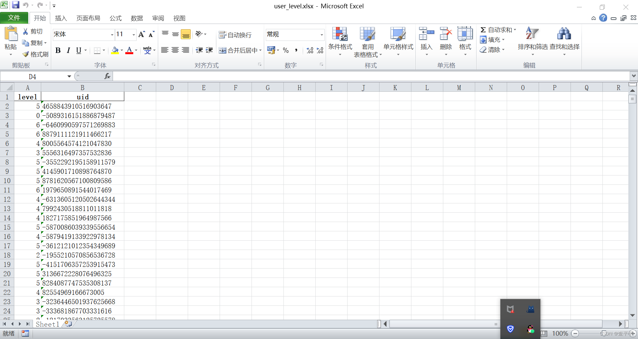Center text horizontally

[175, 50]
